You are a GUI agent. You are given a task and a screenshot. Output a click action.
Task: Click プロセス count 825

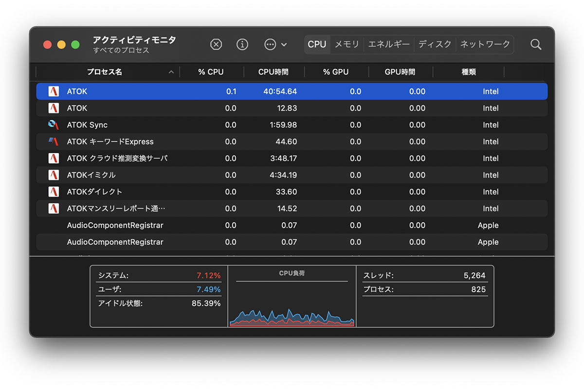478,289
